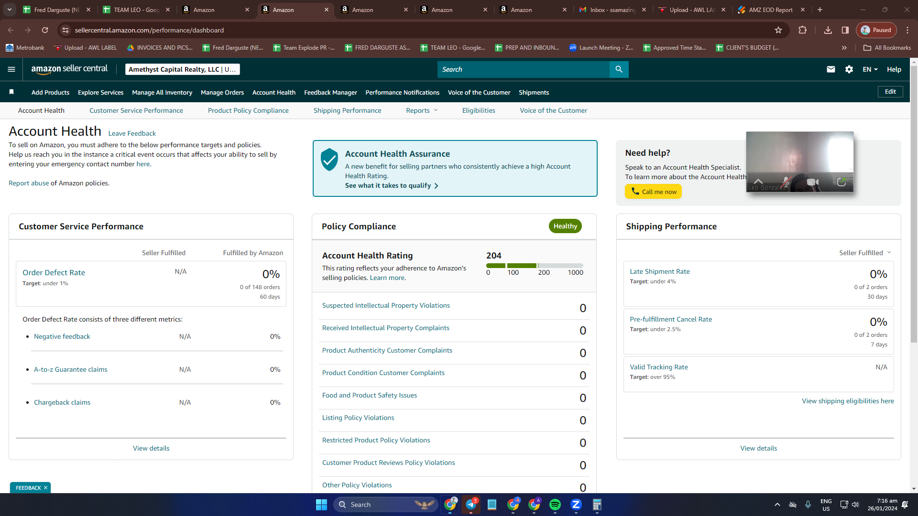The height and width of the screenshot is (516, 918).
Task: Toggle the Chrome side panel icon
Action: pos(845,30)
